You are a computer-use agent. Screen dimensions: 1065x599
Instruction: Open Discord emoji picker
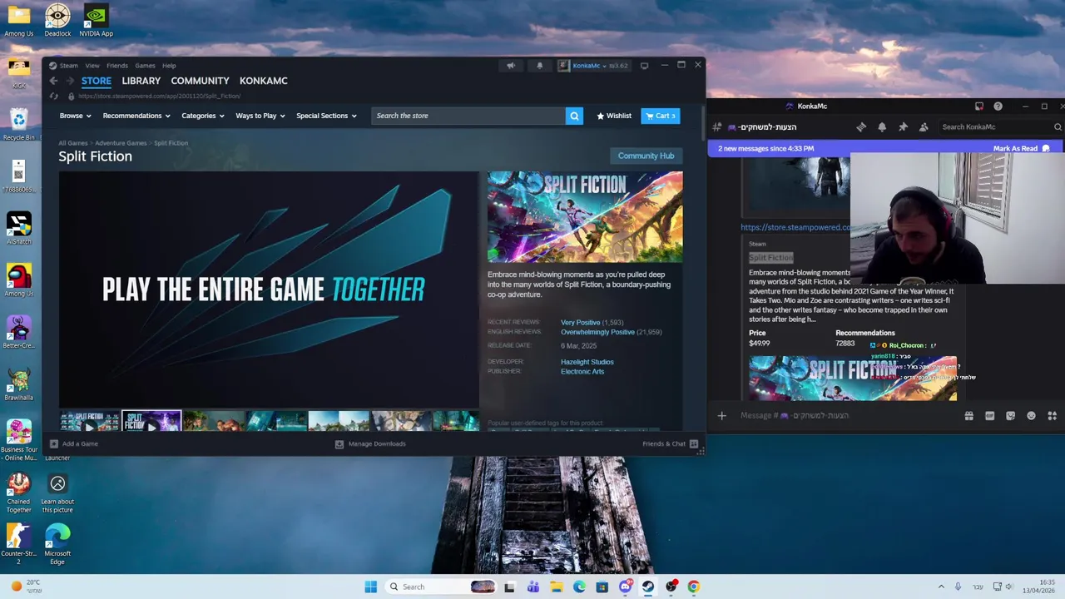[x=1031, y=415]
